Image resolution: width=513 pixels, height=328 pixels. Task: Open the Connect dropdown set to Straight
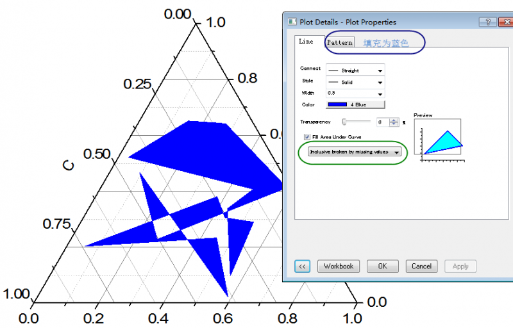click(x=355, y=70)
